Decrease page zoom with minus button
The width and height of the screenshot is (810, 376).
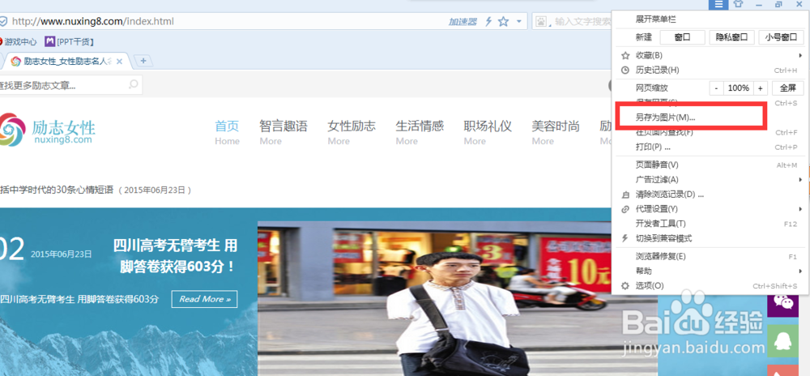point(716,88)
